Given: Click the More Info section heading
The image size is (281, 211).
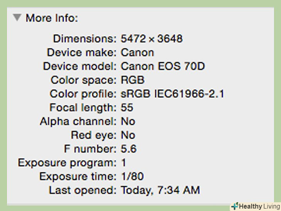Looking at the screenshot, I should coord(52,18).
